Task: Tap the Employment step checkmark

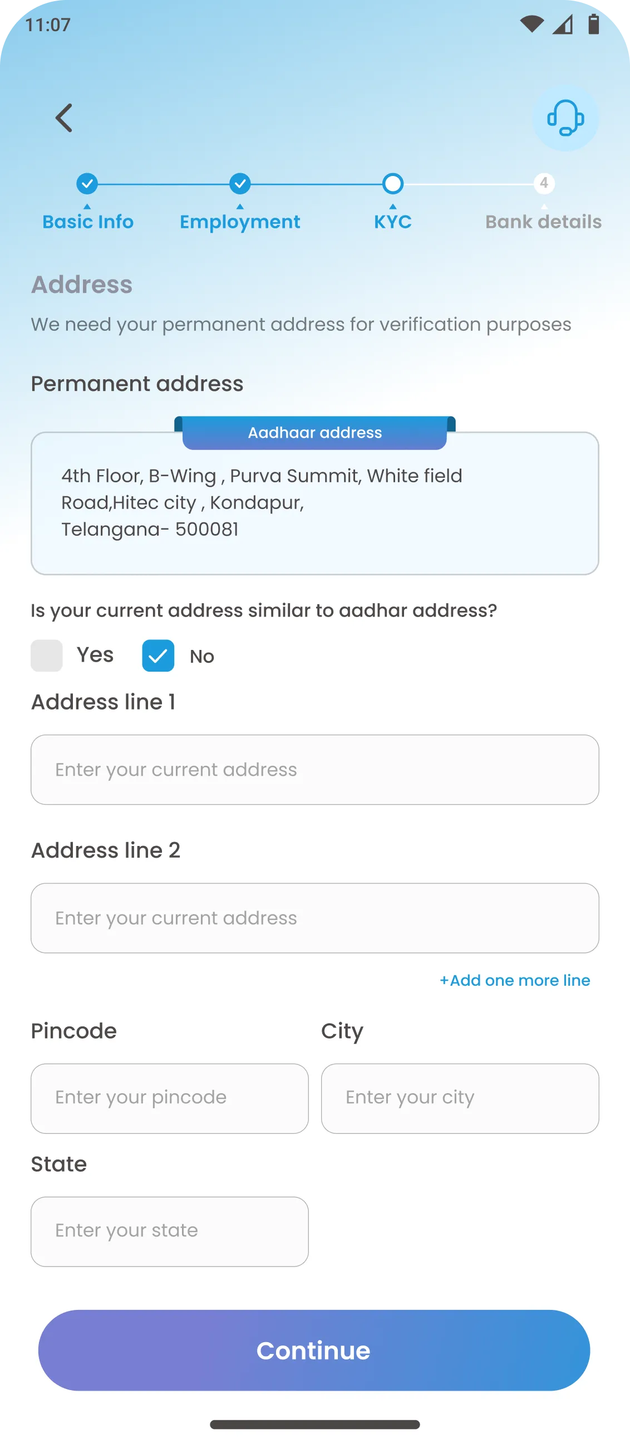Action: coord(240,184)
